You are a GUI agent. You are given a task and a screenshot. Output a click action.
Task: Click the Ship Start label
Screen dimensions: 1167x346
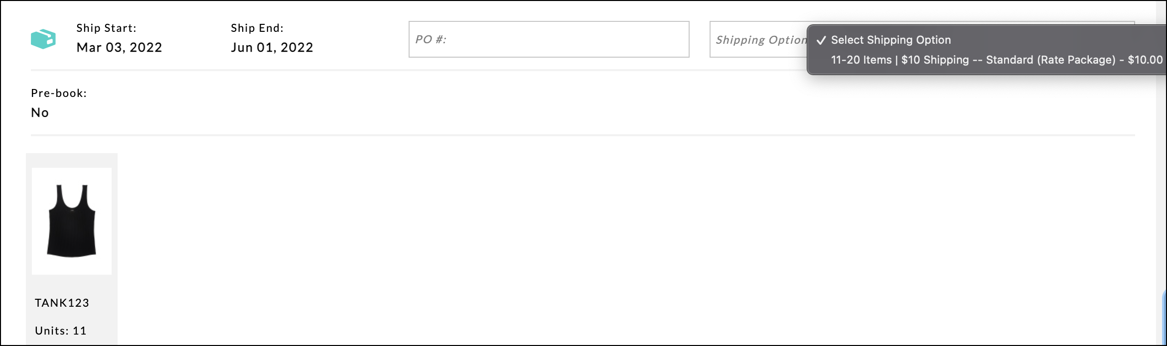click(106, 28)
